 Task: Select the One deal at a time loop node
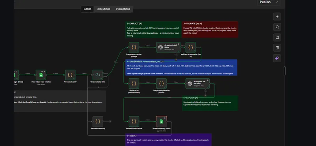coord(98,75)
